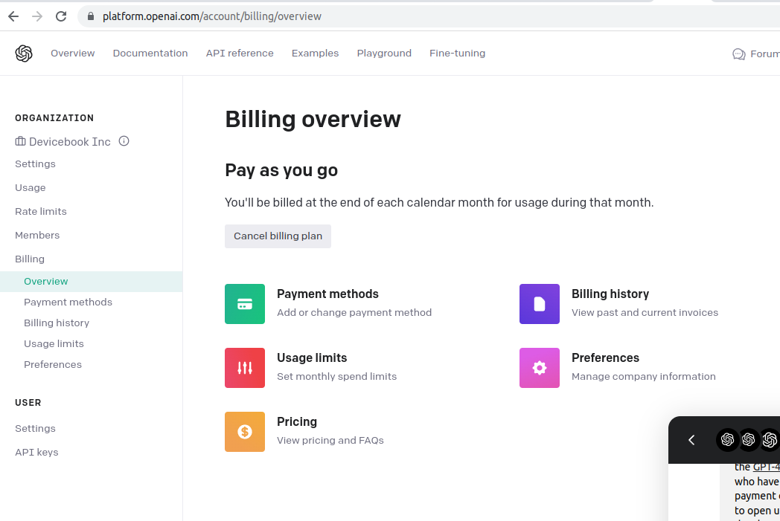Open the Documentation menu item
This screenshot has height=521, width=780.
[150, 53]
